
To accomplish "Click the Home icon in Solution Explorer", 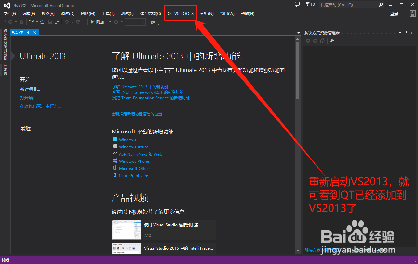I will [322, 40].
